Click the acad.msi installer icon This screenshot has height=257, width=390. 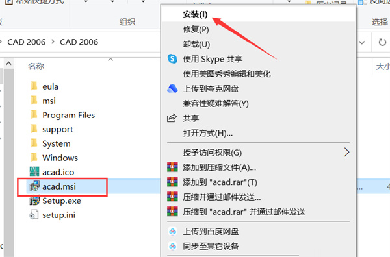(x=34, y=186)
